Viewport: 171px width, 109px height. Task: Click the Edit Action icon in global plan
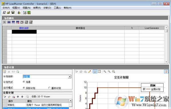pos(9,97)
